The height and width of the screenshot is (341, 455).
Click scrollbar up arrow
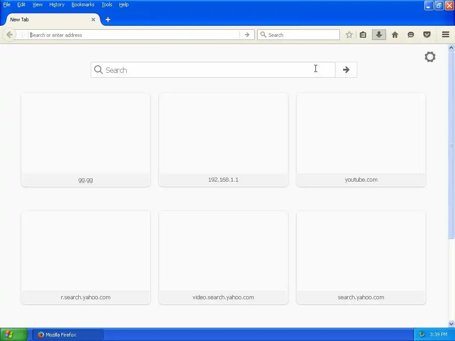pyautogui.click(x=451, y=48)
